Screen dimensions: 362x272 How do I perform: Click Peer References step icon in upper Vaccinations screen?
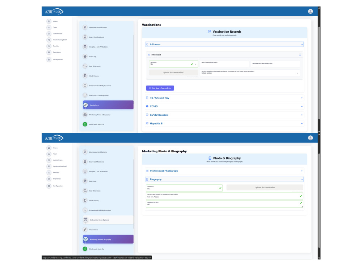(85, 66)
